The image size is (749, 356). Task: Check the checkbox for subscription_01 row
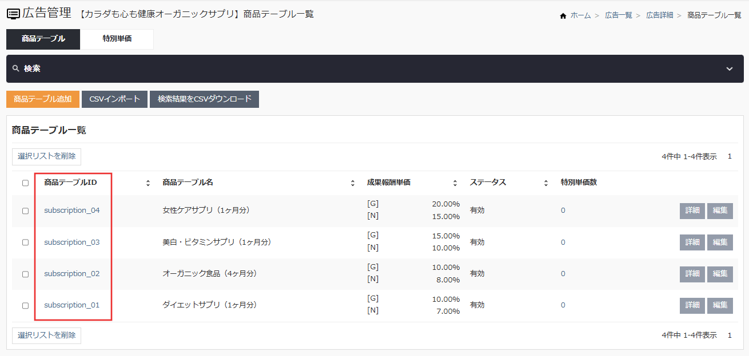[25, 305]
